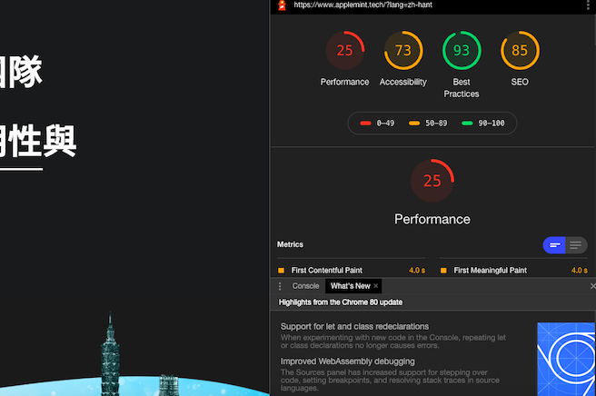Select the What's New drawer tab
596x396 pixels.
(x=350, y=286)
